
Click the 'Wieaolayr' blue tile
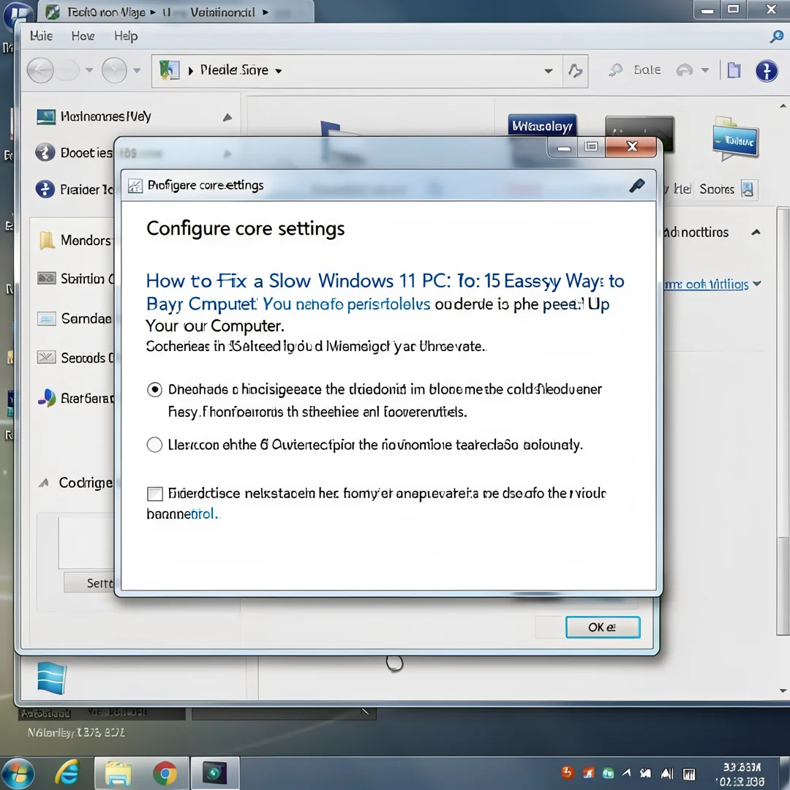tap(542, 126)
